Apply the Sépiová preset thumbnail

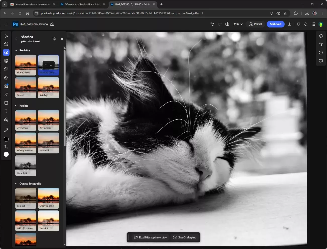tap(26, 198)
